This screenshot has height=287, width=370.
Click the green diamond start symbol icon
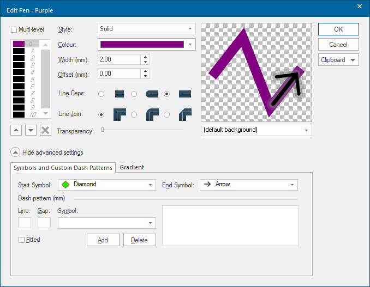65,185
